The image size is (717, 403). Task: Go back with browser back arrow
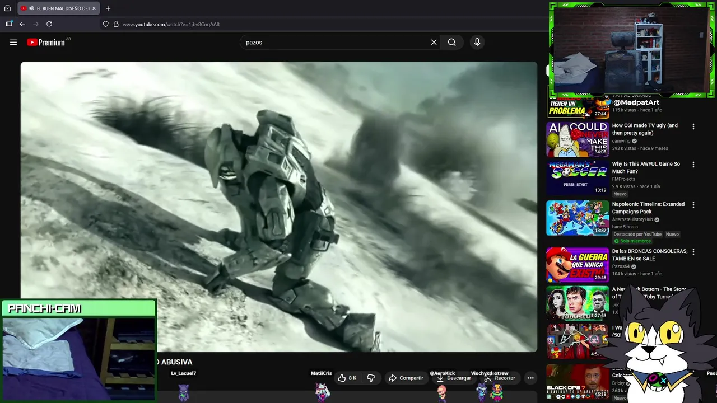(22, 24)
